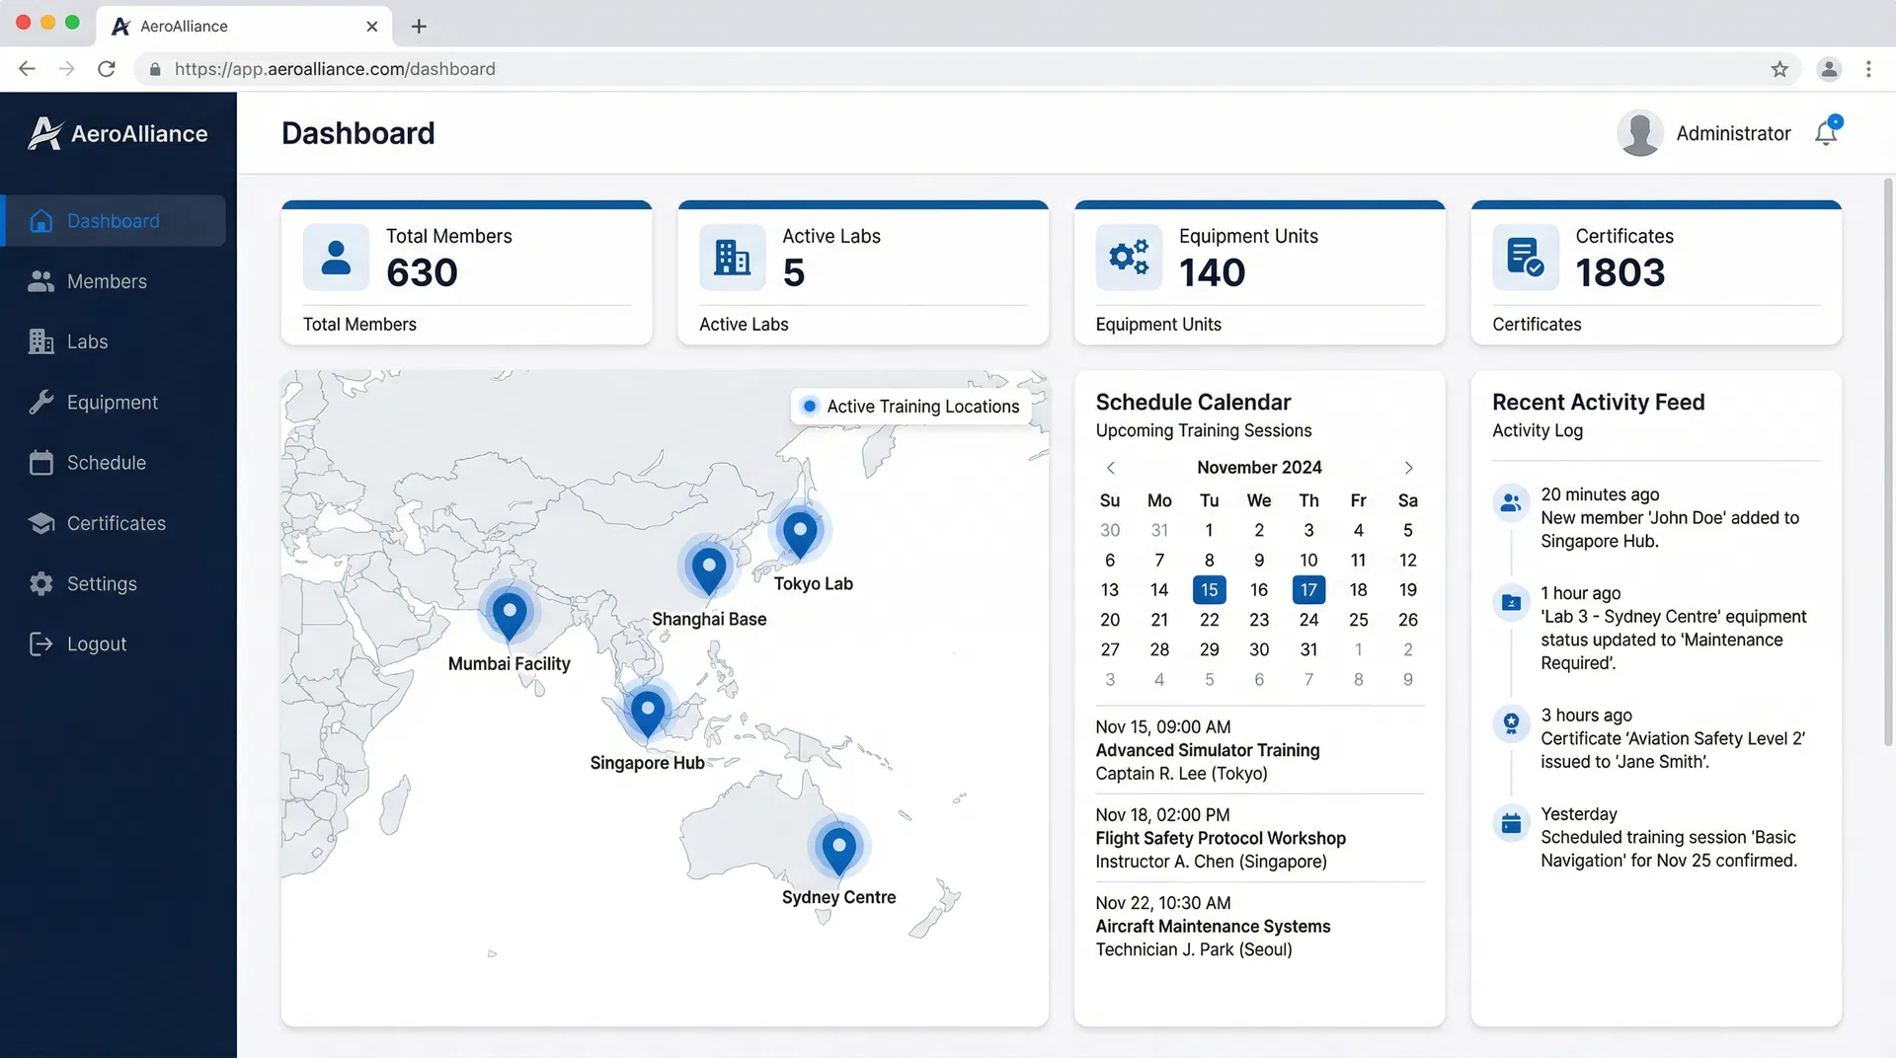
Task: Navigate to Equipment in the sidebar
Action: pyautogui.click(x=112, y=403)
